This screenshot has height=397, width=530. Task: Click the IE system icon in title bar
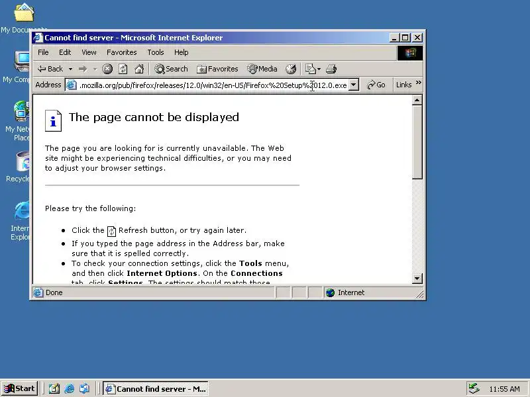point(38,38)
